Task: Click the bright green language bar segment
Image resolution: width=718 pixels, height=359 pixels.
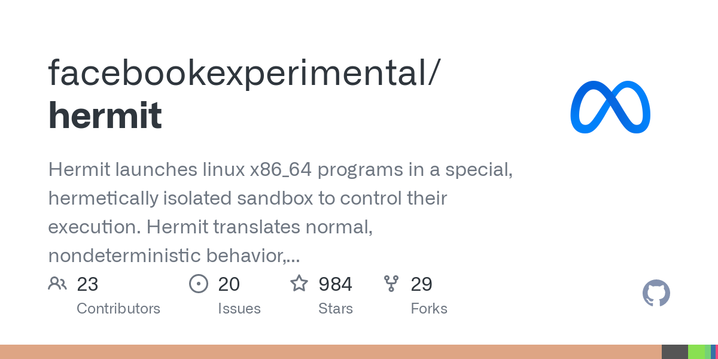Action: click(x=696, y=352)
